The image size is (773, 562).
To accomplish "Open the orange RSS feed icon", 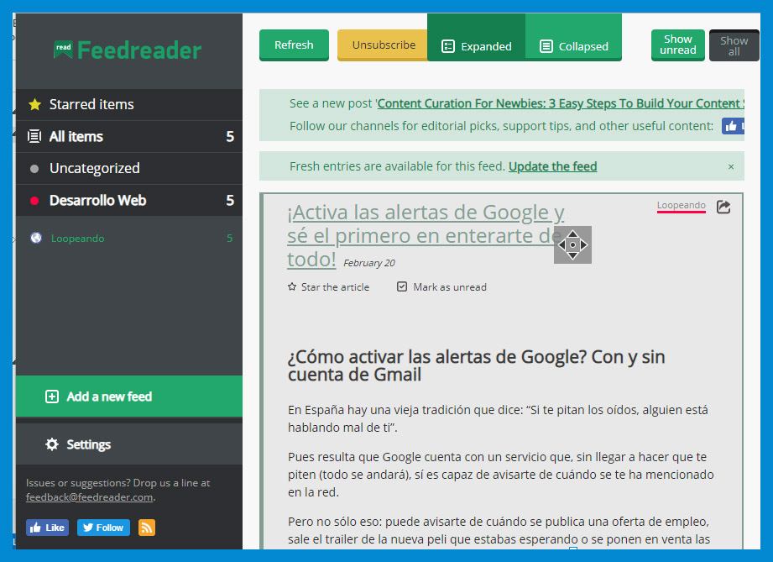I will 146,528.
